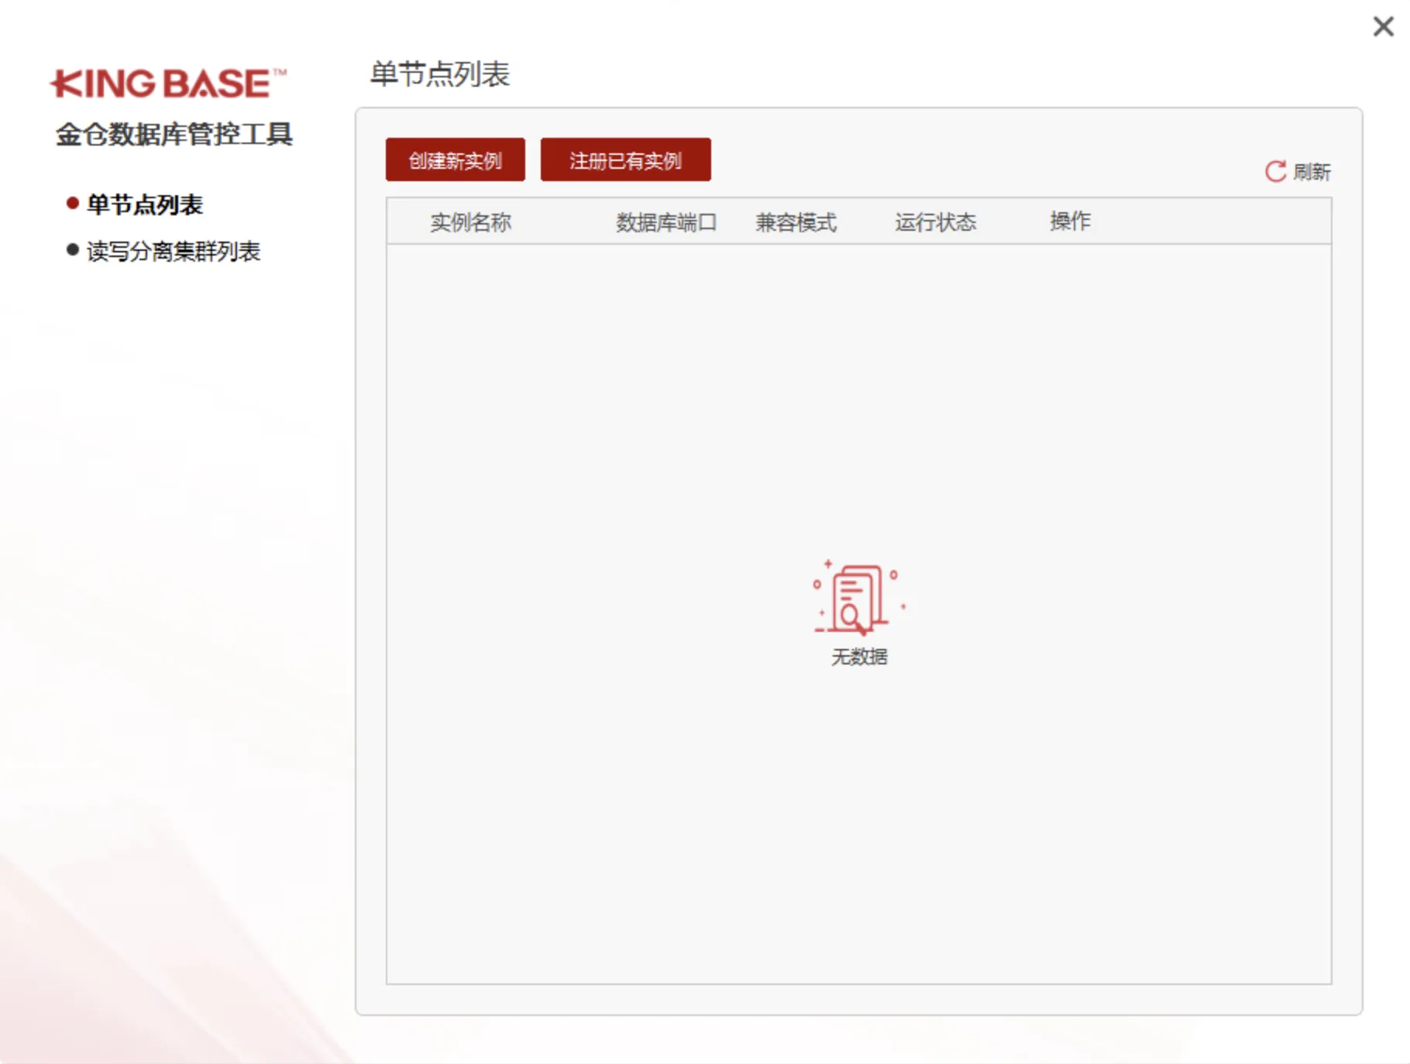Switch to 读写分离集群列表 view
Viewport: 1410px width, 1064px height.
[174, 251]
